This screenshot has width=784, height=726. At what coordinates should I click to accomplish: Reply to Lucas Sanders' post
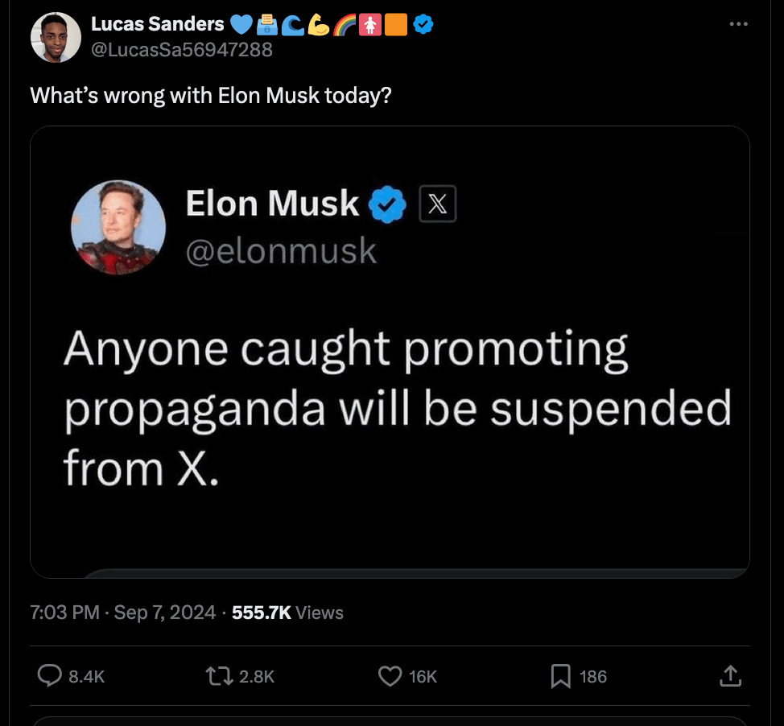pyautogui.click(x=51, y=677)
